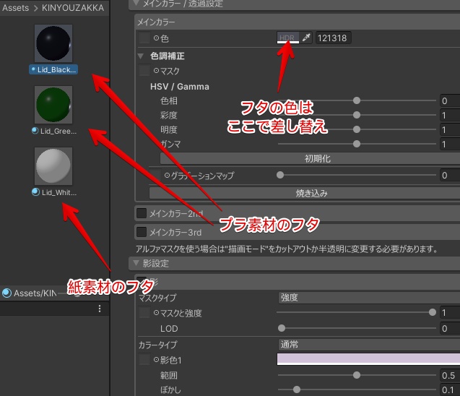Screen dimensions: 460x396
Task: Select the Lid_White material thumbnail
Action: coord(53,166)
